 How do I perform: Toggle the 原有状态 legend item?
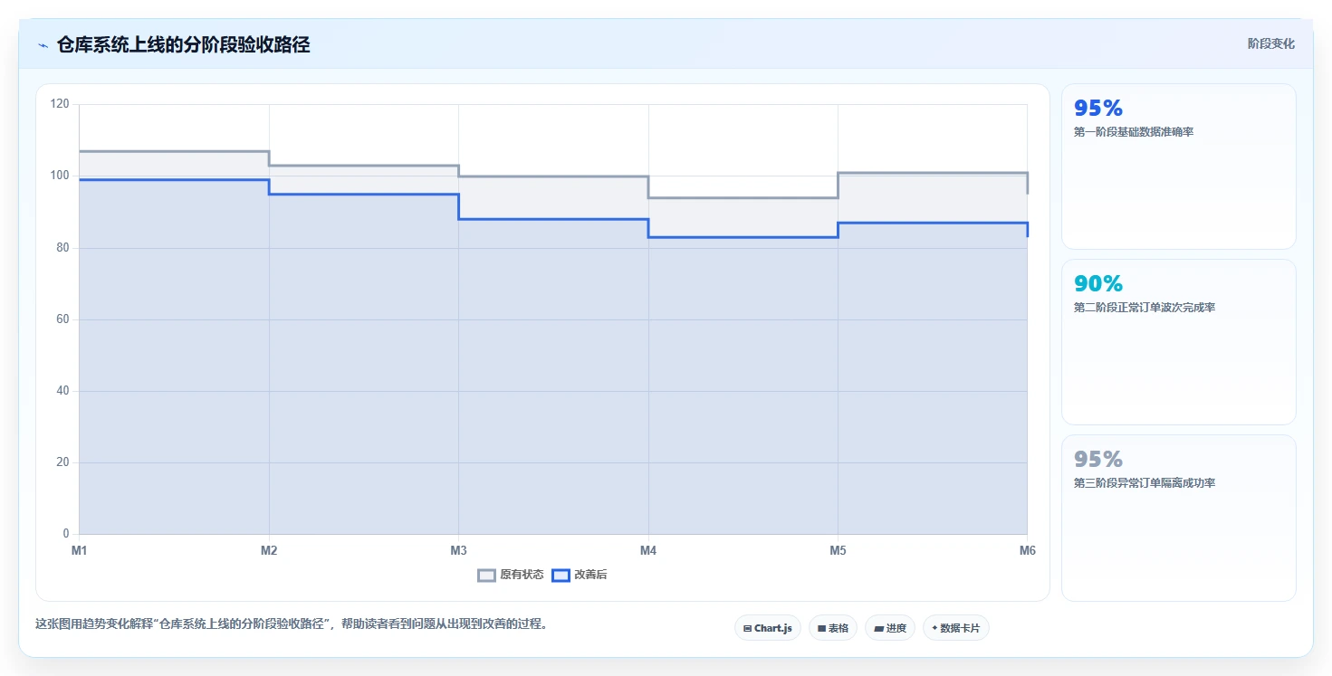click(511, 575)
